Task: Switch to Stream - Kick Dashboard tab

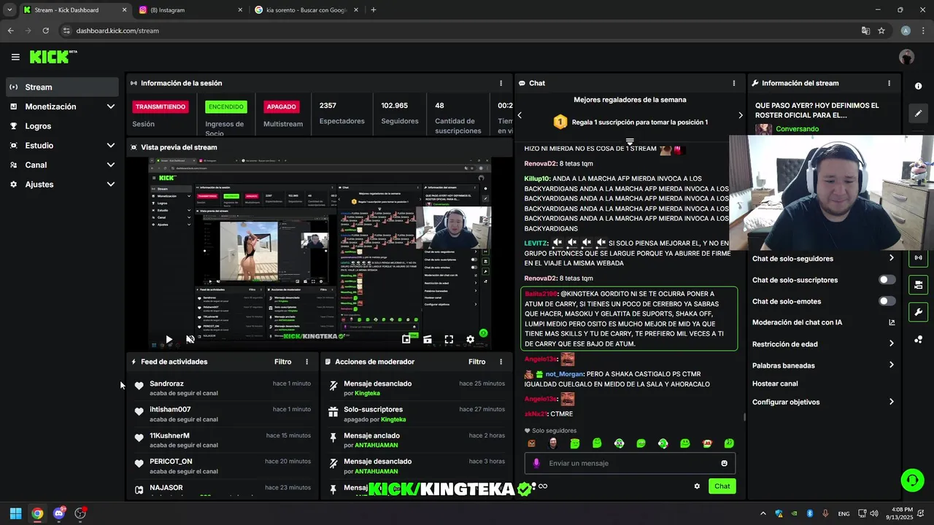Action: pyautogui.click(x=74, y=10)
